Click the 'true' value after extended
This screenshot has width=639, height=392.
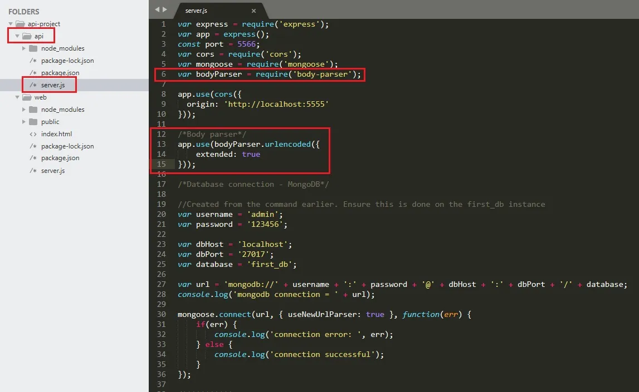[x=251, y=154]
